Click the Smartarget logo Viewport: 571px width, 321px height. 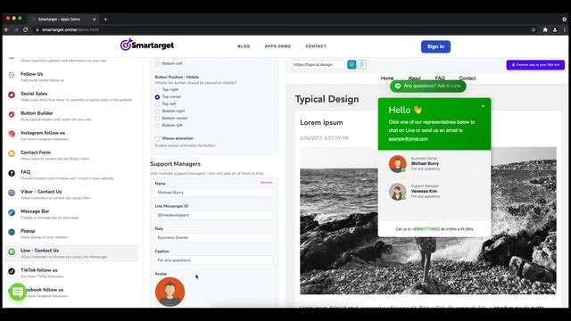pyautogui.click(x=146, y=45)
